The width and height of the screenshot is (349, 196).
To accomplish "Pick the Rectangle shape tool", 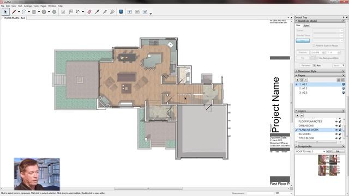I will [34, 12].
